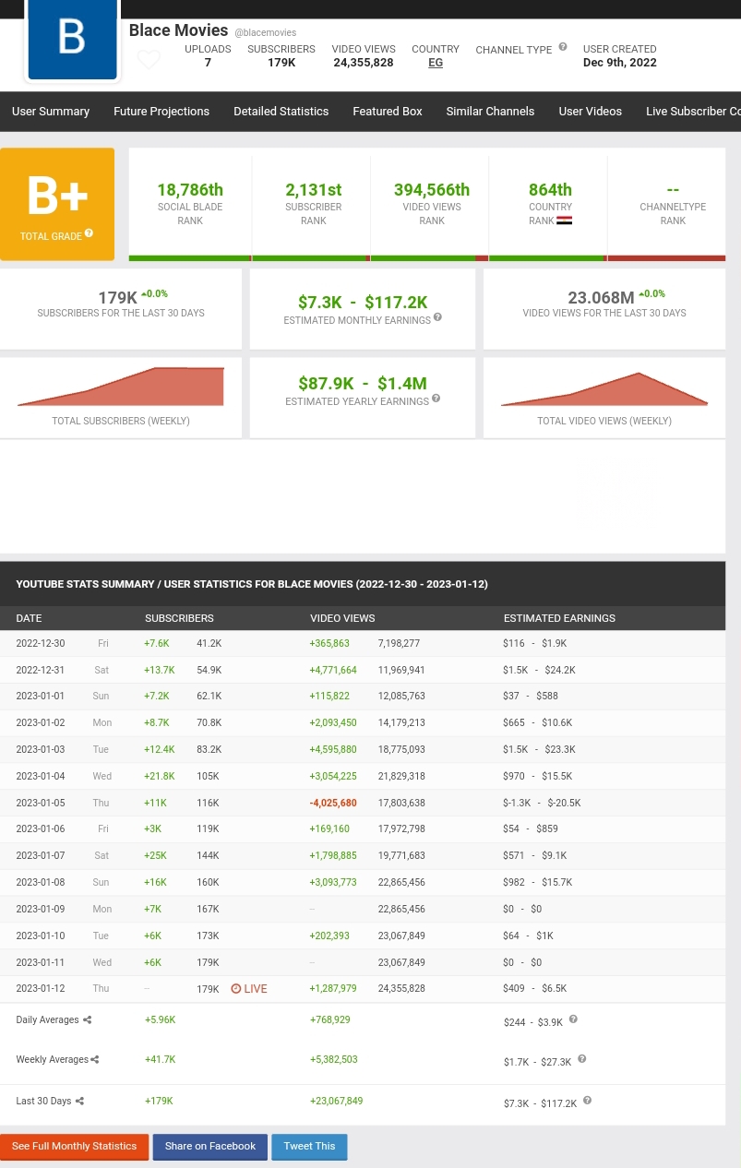The width and height of the screenshot is (741, 1168).
Task: Click the $87.9K - $1.4M yearly earnings figure
Action: [x=363, y=383]
